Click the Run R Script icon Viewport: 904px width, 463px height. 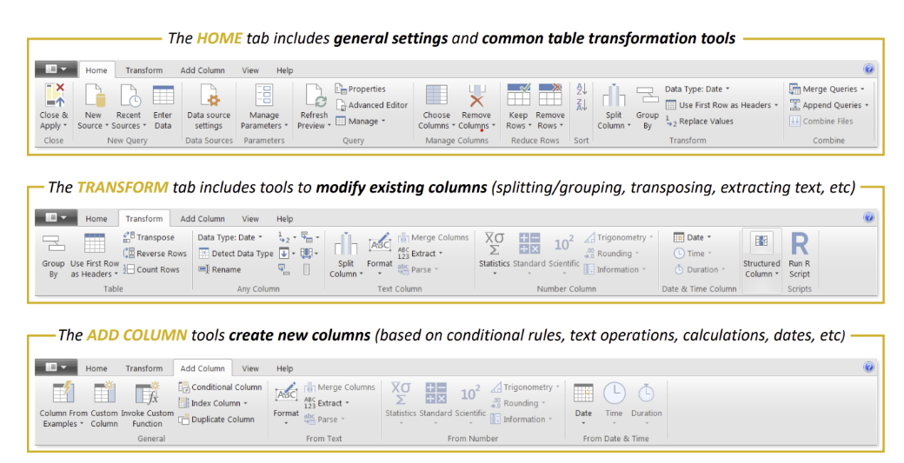pyautogui.click(x=799, y=244)
